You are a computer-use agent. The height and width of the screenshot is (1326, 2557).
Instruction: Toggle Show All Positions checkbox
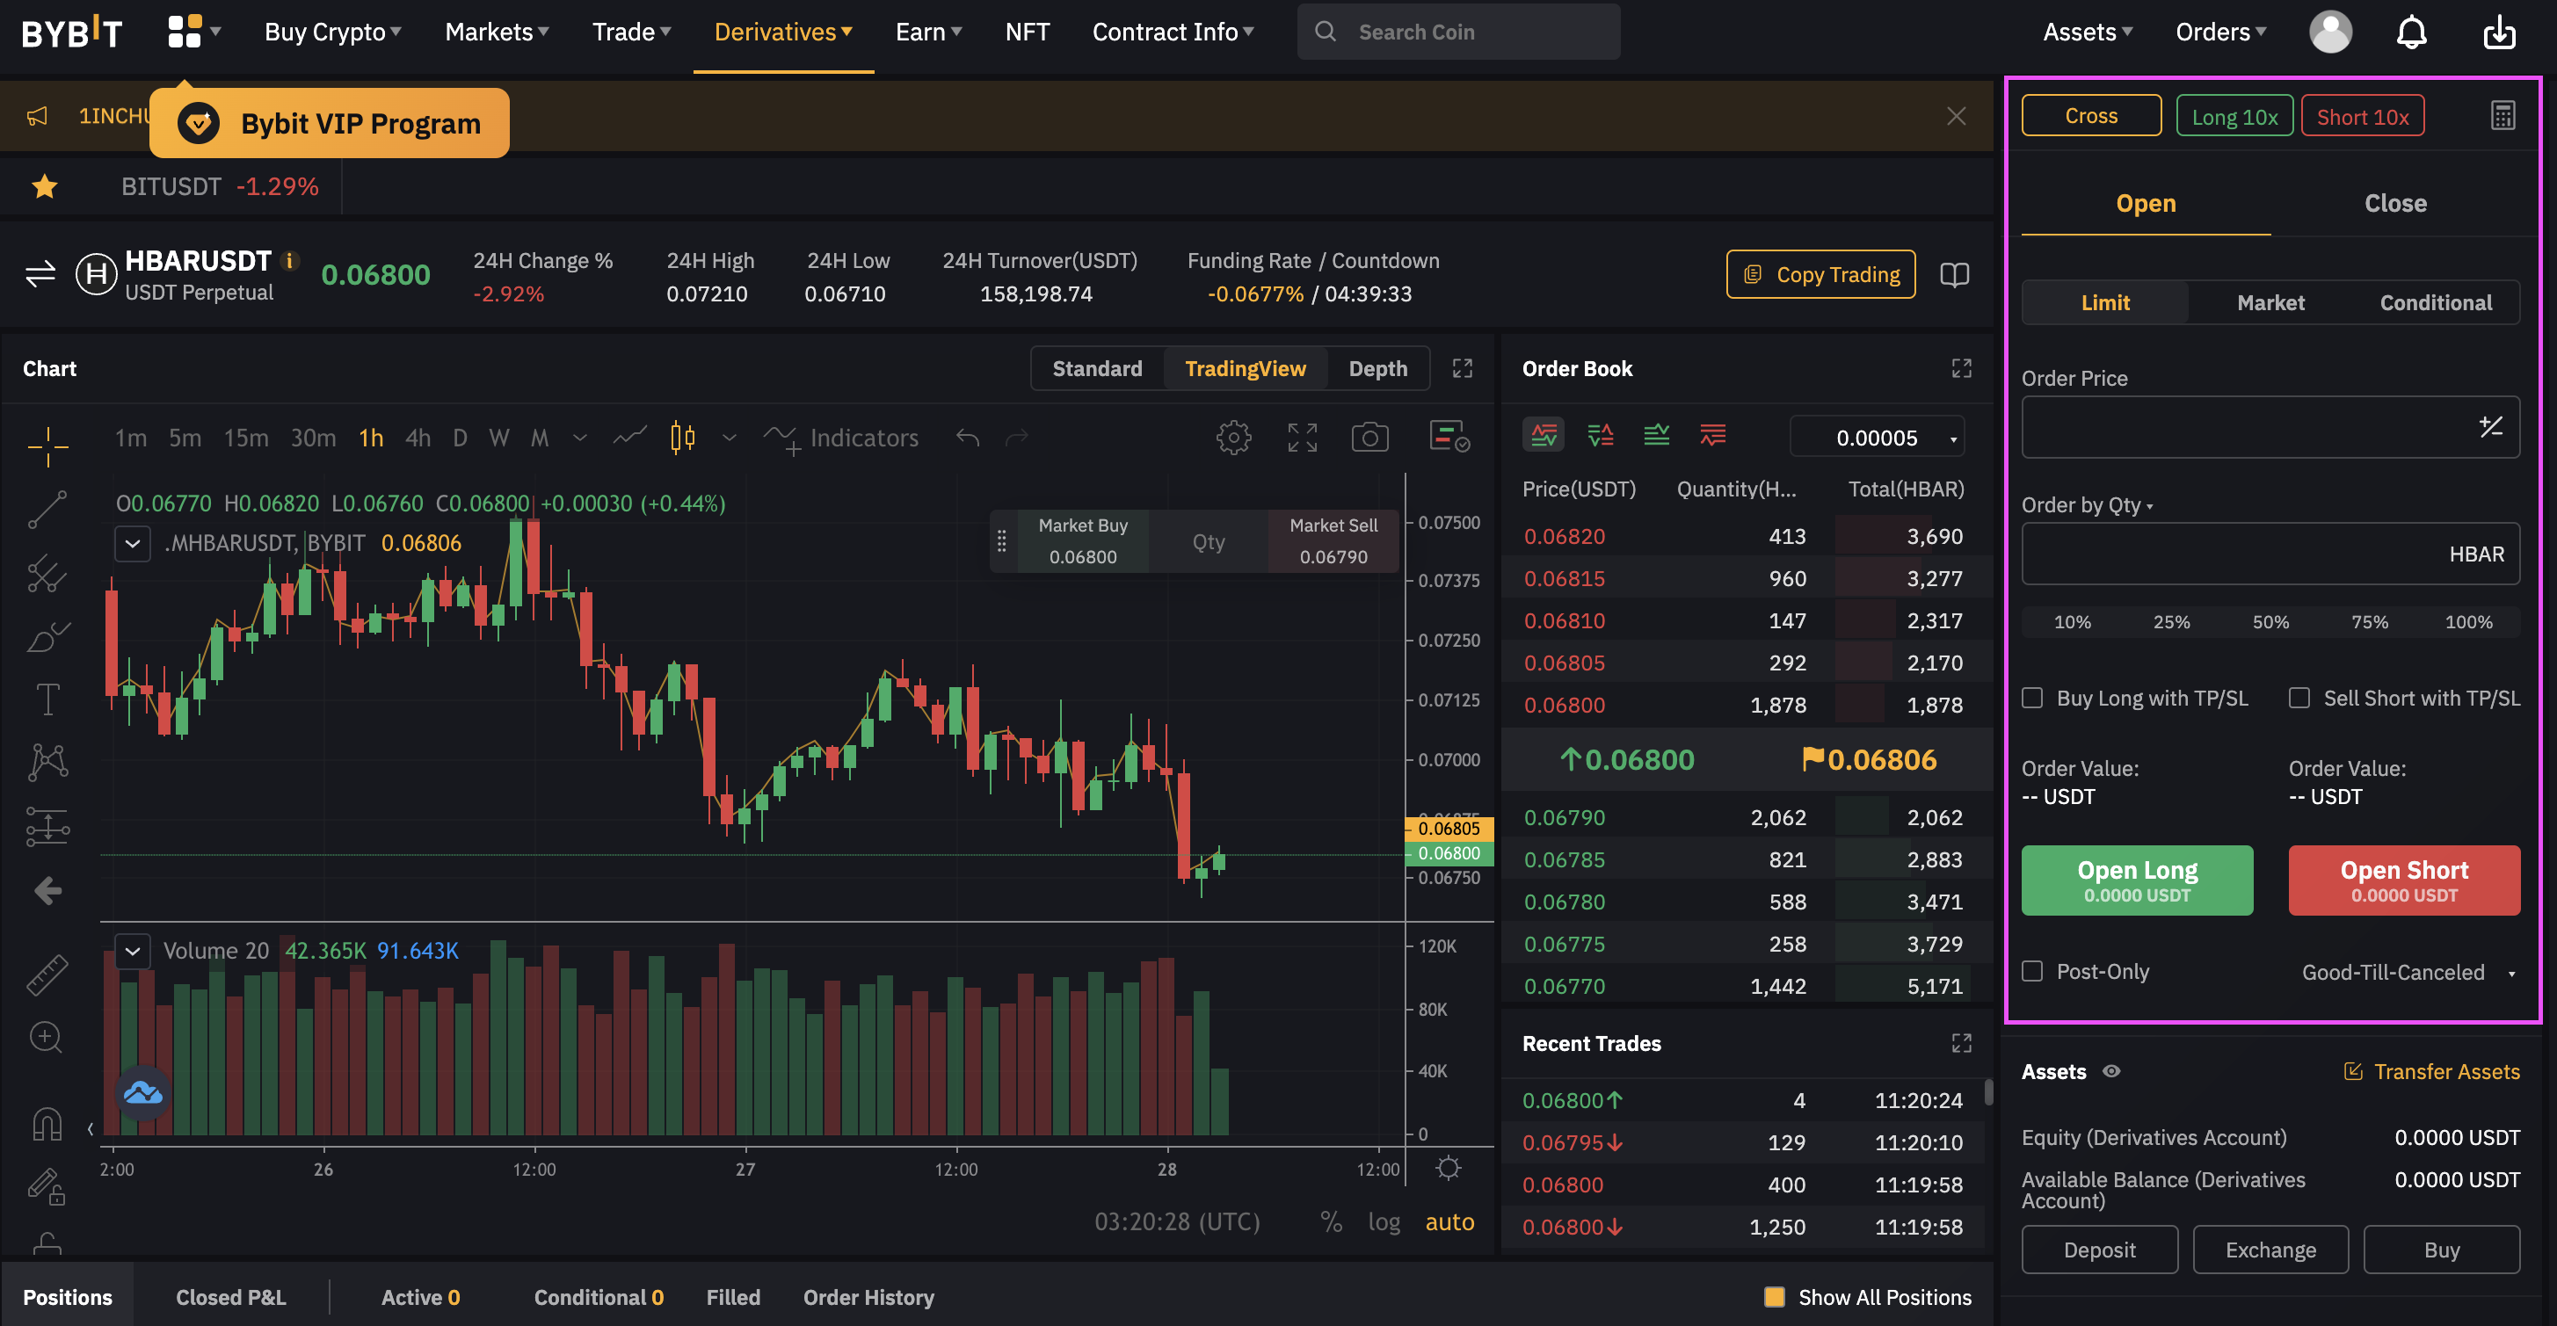[x=1775, y=1297]
